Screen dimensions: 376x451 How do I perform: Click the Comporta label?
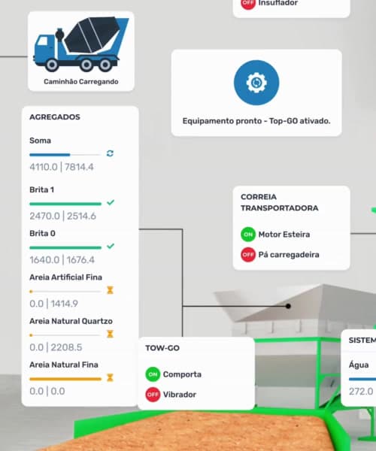pos(182,374)
